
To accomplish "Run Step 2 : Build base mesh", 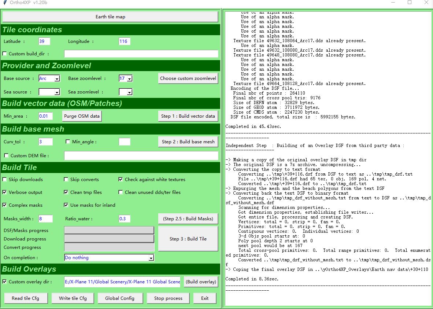I will [x=188, y=142].
